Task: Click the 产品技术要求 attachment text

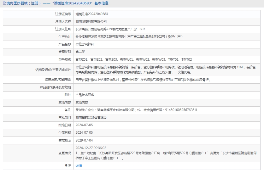Action: pyautogui.click(x=85, y=95)
